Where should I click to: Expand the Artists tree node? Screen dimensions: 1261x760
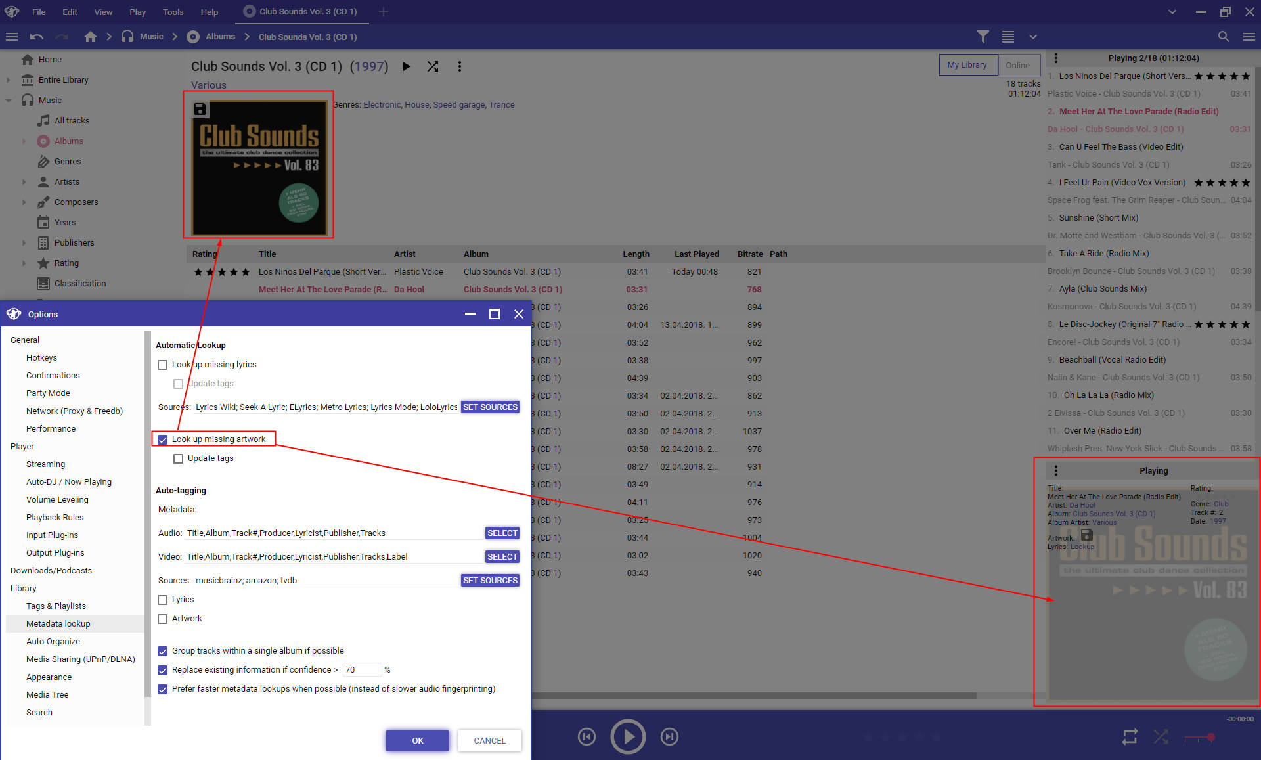[24, 182]
